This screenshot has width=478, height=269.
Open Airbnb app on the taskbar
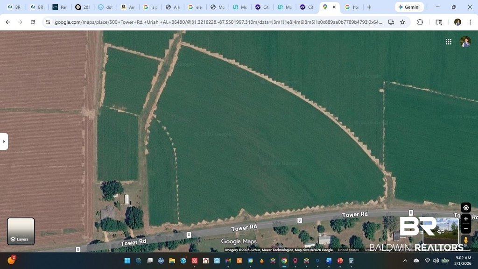pyautogui.click(x=195, y=261)
